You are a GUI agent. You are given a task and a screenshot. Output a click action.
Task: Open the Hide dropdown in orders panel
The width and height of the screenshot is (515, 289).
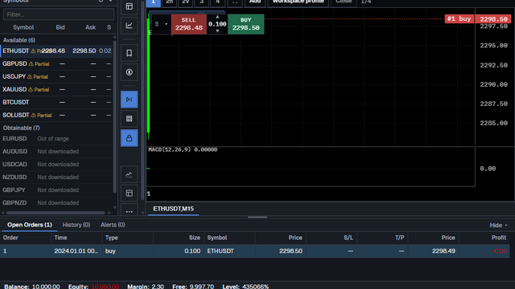pos(499,225)
